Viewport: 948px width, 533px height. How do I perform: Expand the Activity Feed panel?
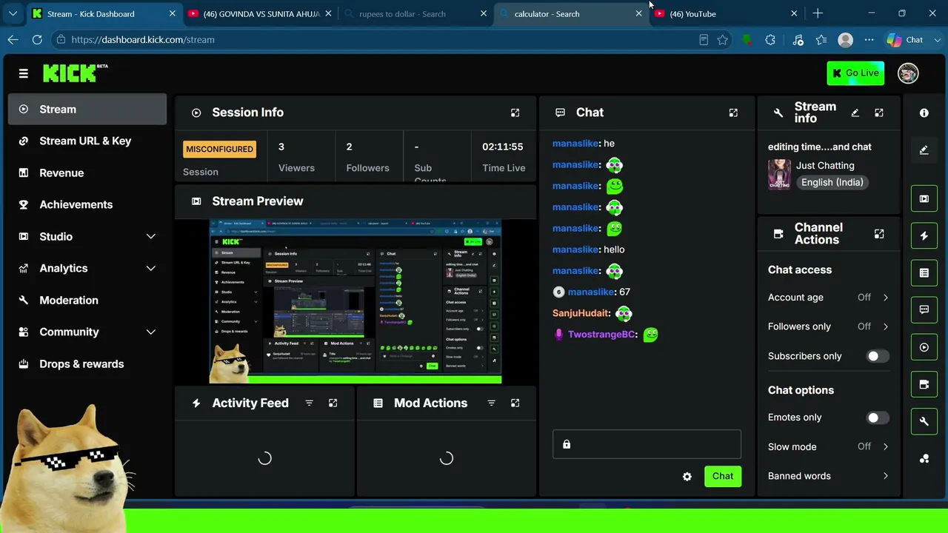click(x=333, y=403)
